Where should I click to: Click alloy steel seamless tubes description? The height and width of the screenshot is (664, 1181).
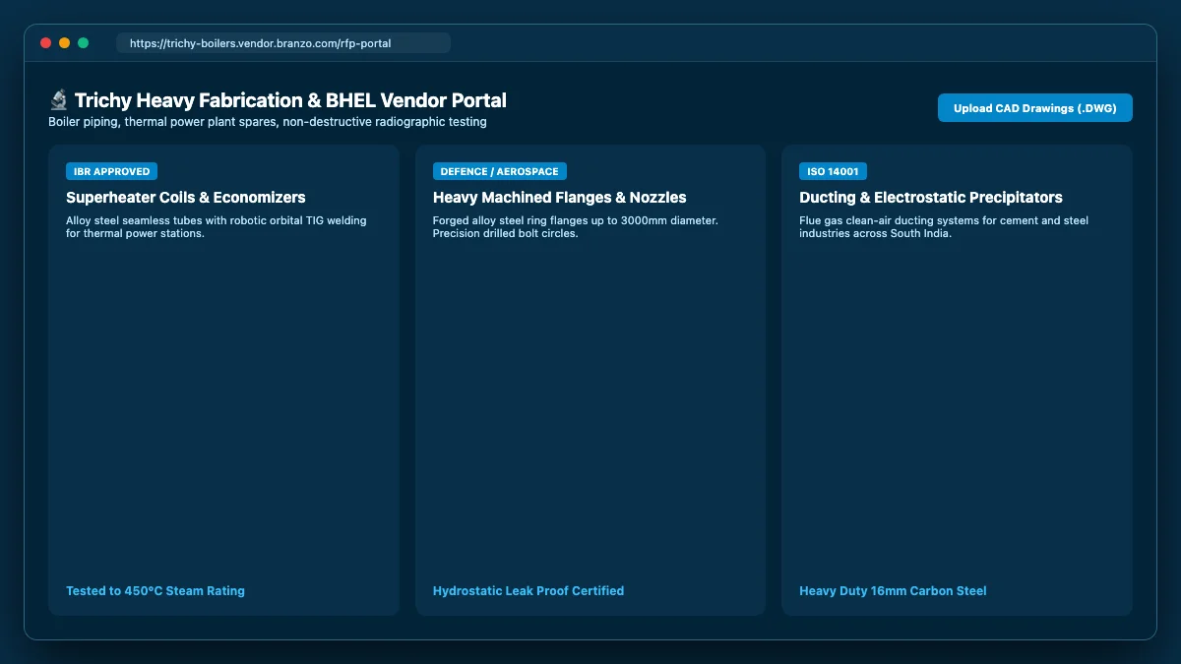[x=217, y=227]
